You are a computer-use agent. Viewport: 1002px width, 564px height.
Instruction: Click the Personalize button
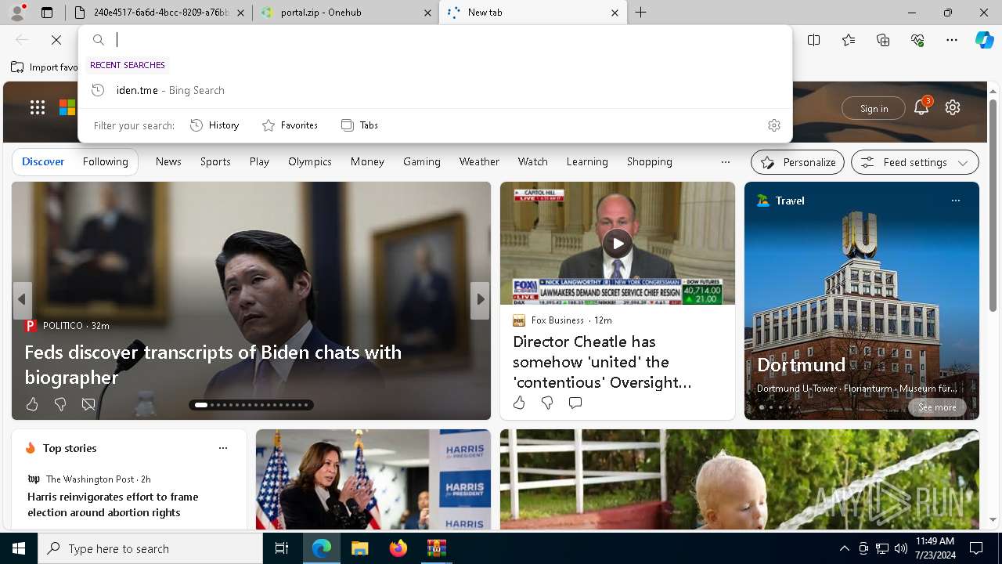798,162
